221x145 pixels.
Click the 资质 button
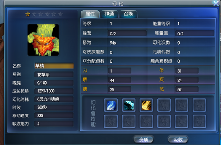pyautogui.click(x=143, y=139)
